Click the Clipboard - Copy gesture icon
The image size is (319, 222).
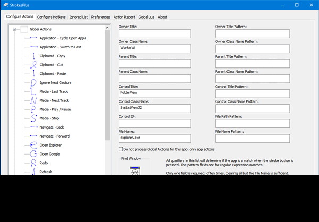tap(33, 56)
